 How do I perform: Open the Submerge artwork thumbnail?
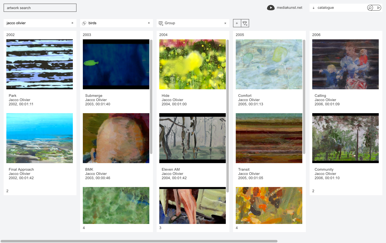(x=116, y=64)
